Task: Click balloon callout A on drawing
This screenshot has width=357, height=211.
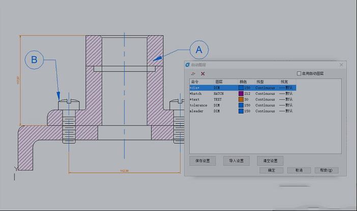Action: tap(198, 50)
